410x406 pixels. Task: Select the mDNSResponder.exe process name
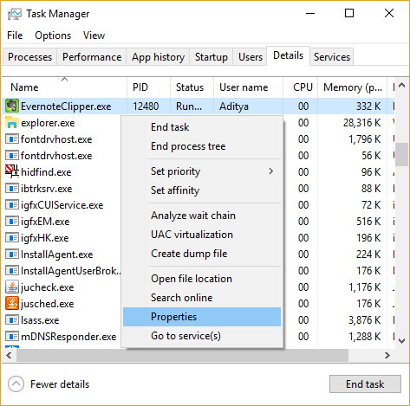point(68,337)
